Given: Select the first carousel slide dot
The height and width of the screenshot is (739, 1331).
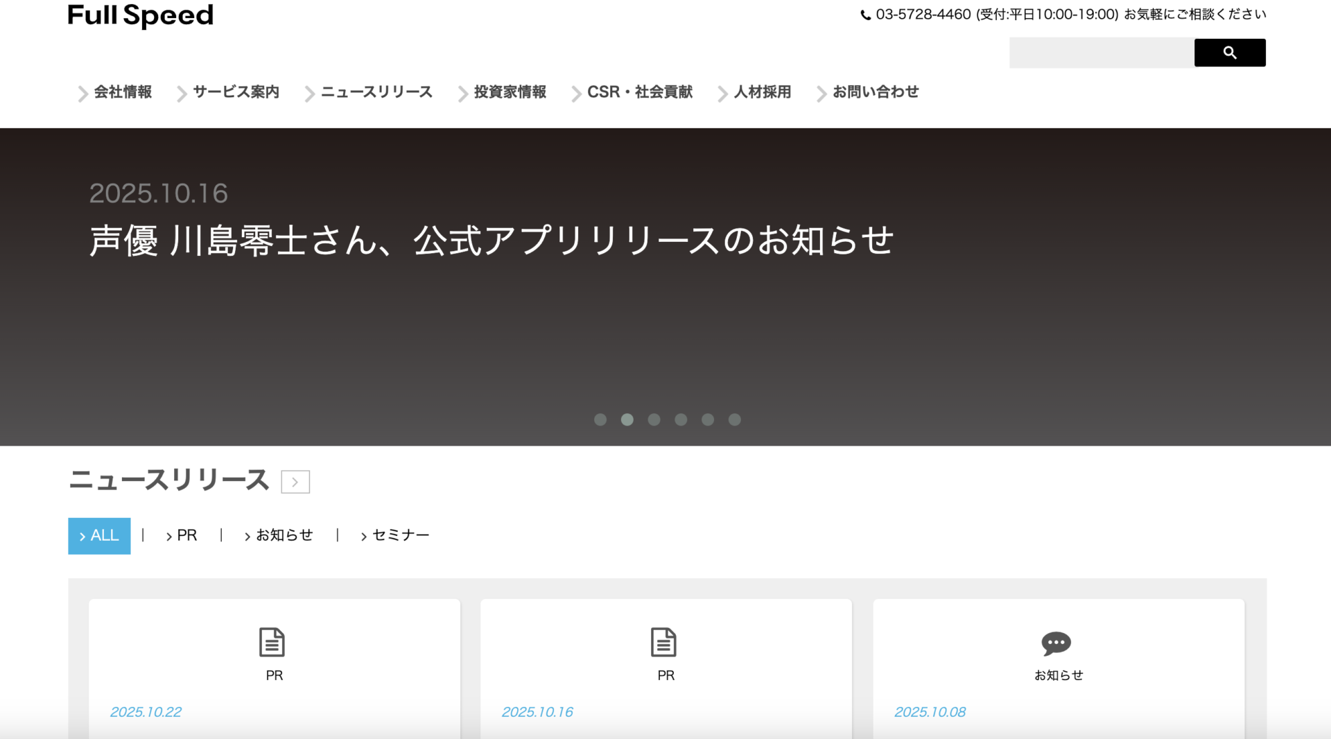Looking at the screenshot, I should 600,419.
